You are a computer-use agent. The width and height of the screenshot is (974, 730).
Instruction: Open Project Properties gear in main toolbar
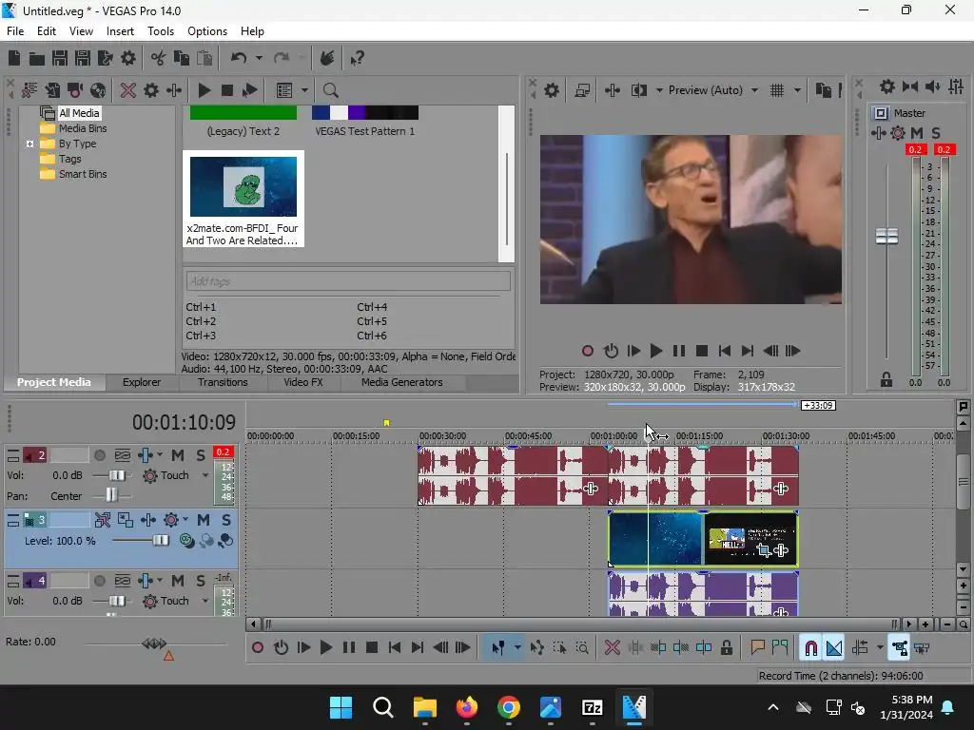coord(128,58)
